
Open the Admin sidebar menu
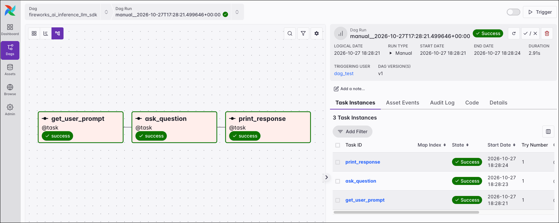coord(10,110)
